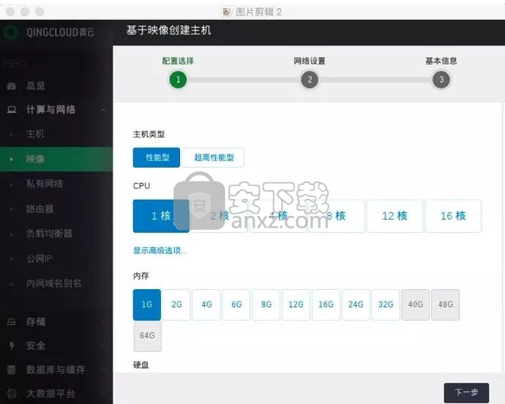The width and height of the screenshot is (505, 404).
Task: Expand the 大数据平台 section chevron
Action: pos(102,393)
